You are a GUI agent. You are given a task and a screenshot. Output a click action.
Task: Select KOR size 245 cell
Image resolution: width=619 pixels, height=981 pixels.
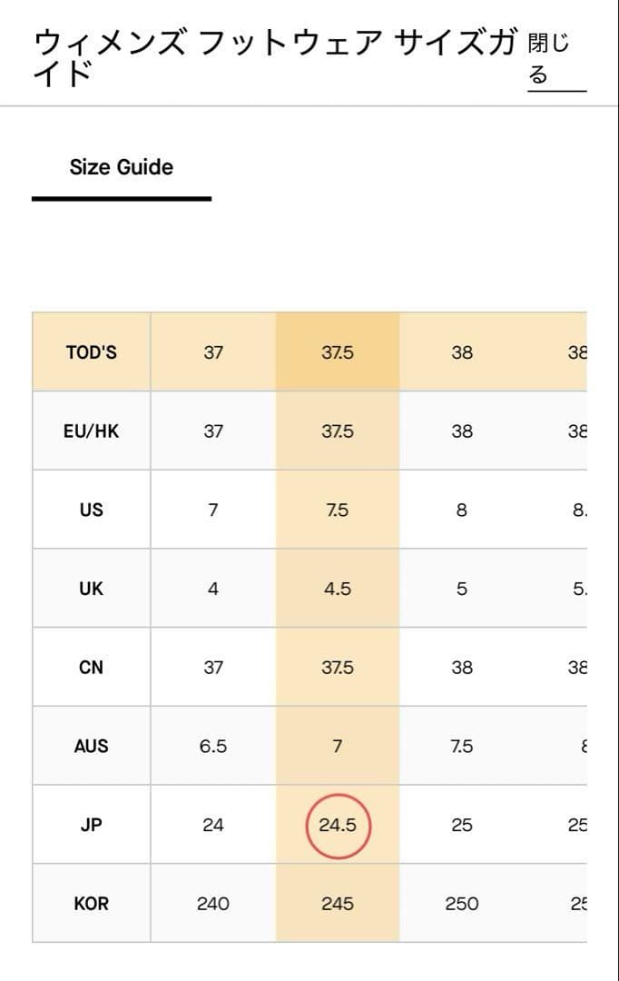[338, 904]
